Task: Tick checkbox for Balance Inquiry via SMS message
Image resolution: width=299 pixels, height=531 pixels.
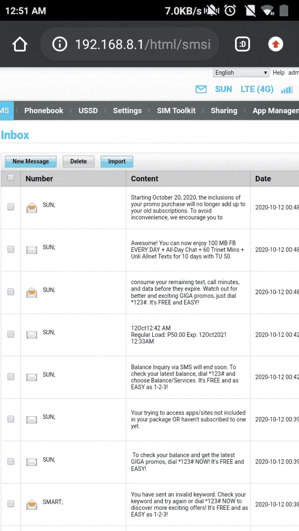Action: (11, 377)
